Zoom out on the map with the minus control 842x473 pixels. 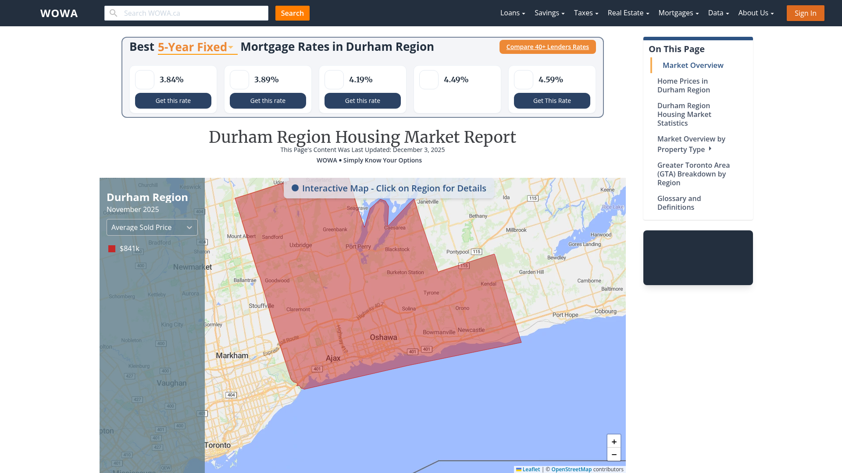tap(614, 455)
